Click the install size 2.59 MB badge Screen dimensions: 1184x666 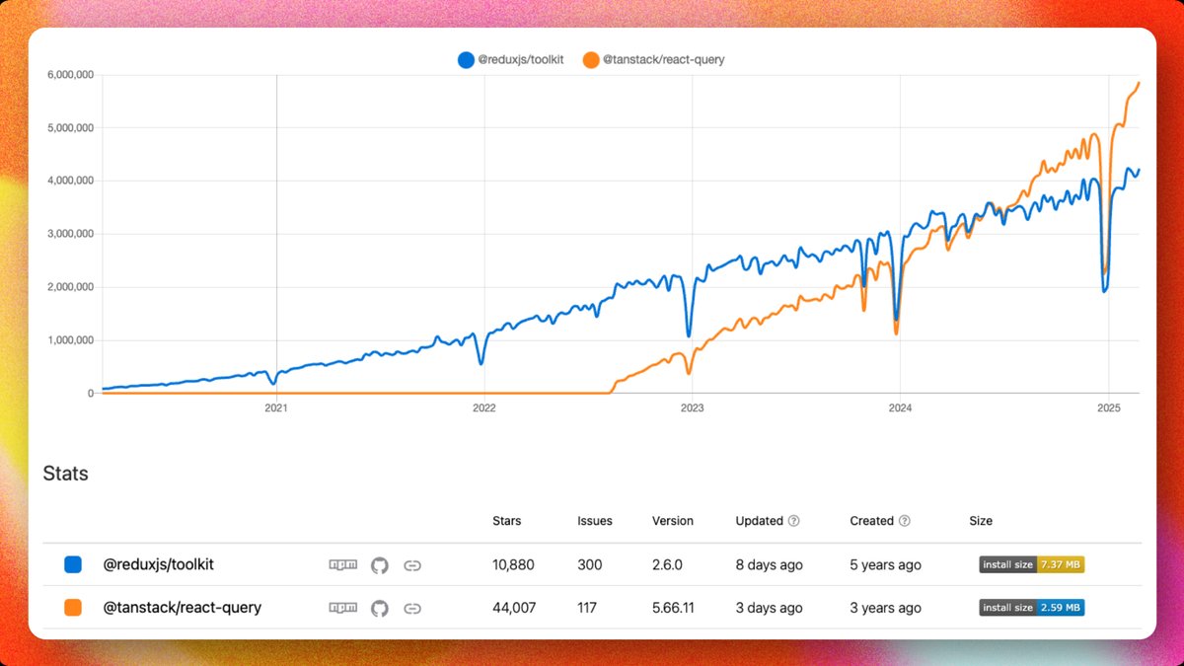click(x=1031, y=608)
